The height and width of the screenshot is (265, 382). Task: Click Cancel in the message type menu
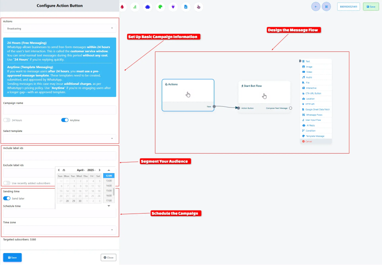tap(316, 141)
